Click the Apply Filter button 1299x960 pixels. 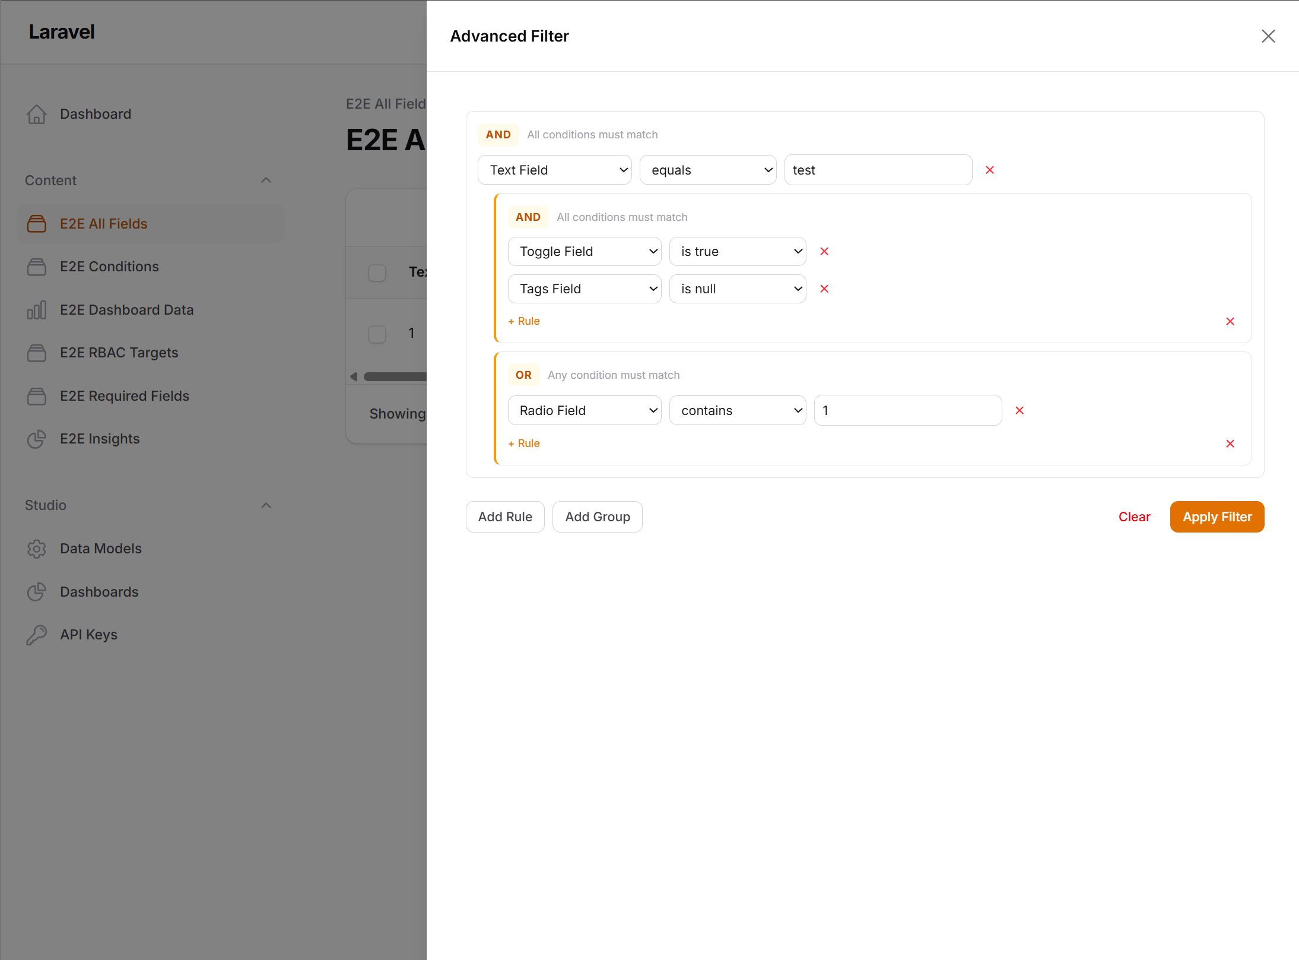tap(1217, 517)
